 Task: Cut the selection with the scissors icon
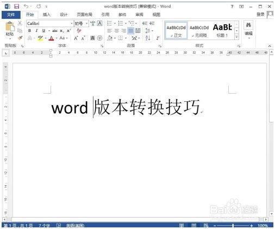20,23
